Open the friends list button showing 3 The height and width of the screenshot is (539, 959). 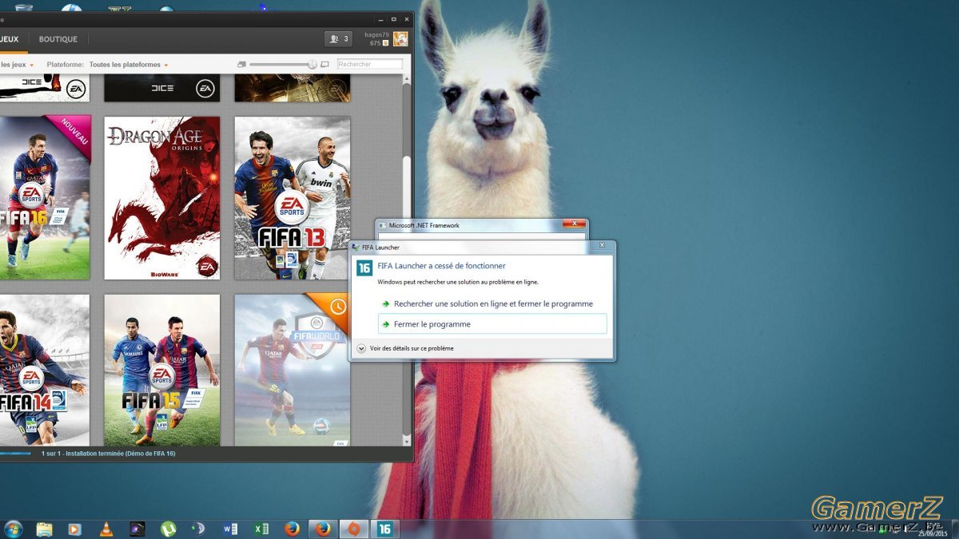(x=339, y=38)
